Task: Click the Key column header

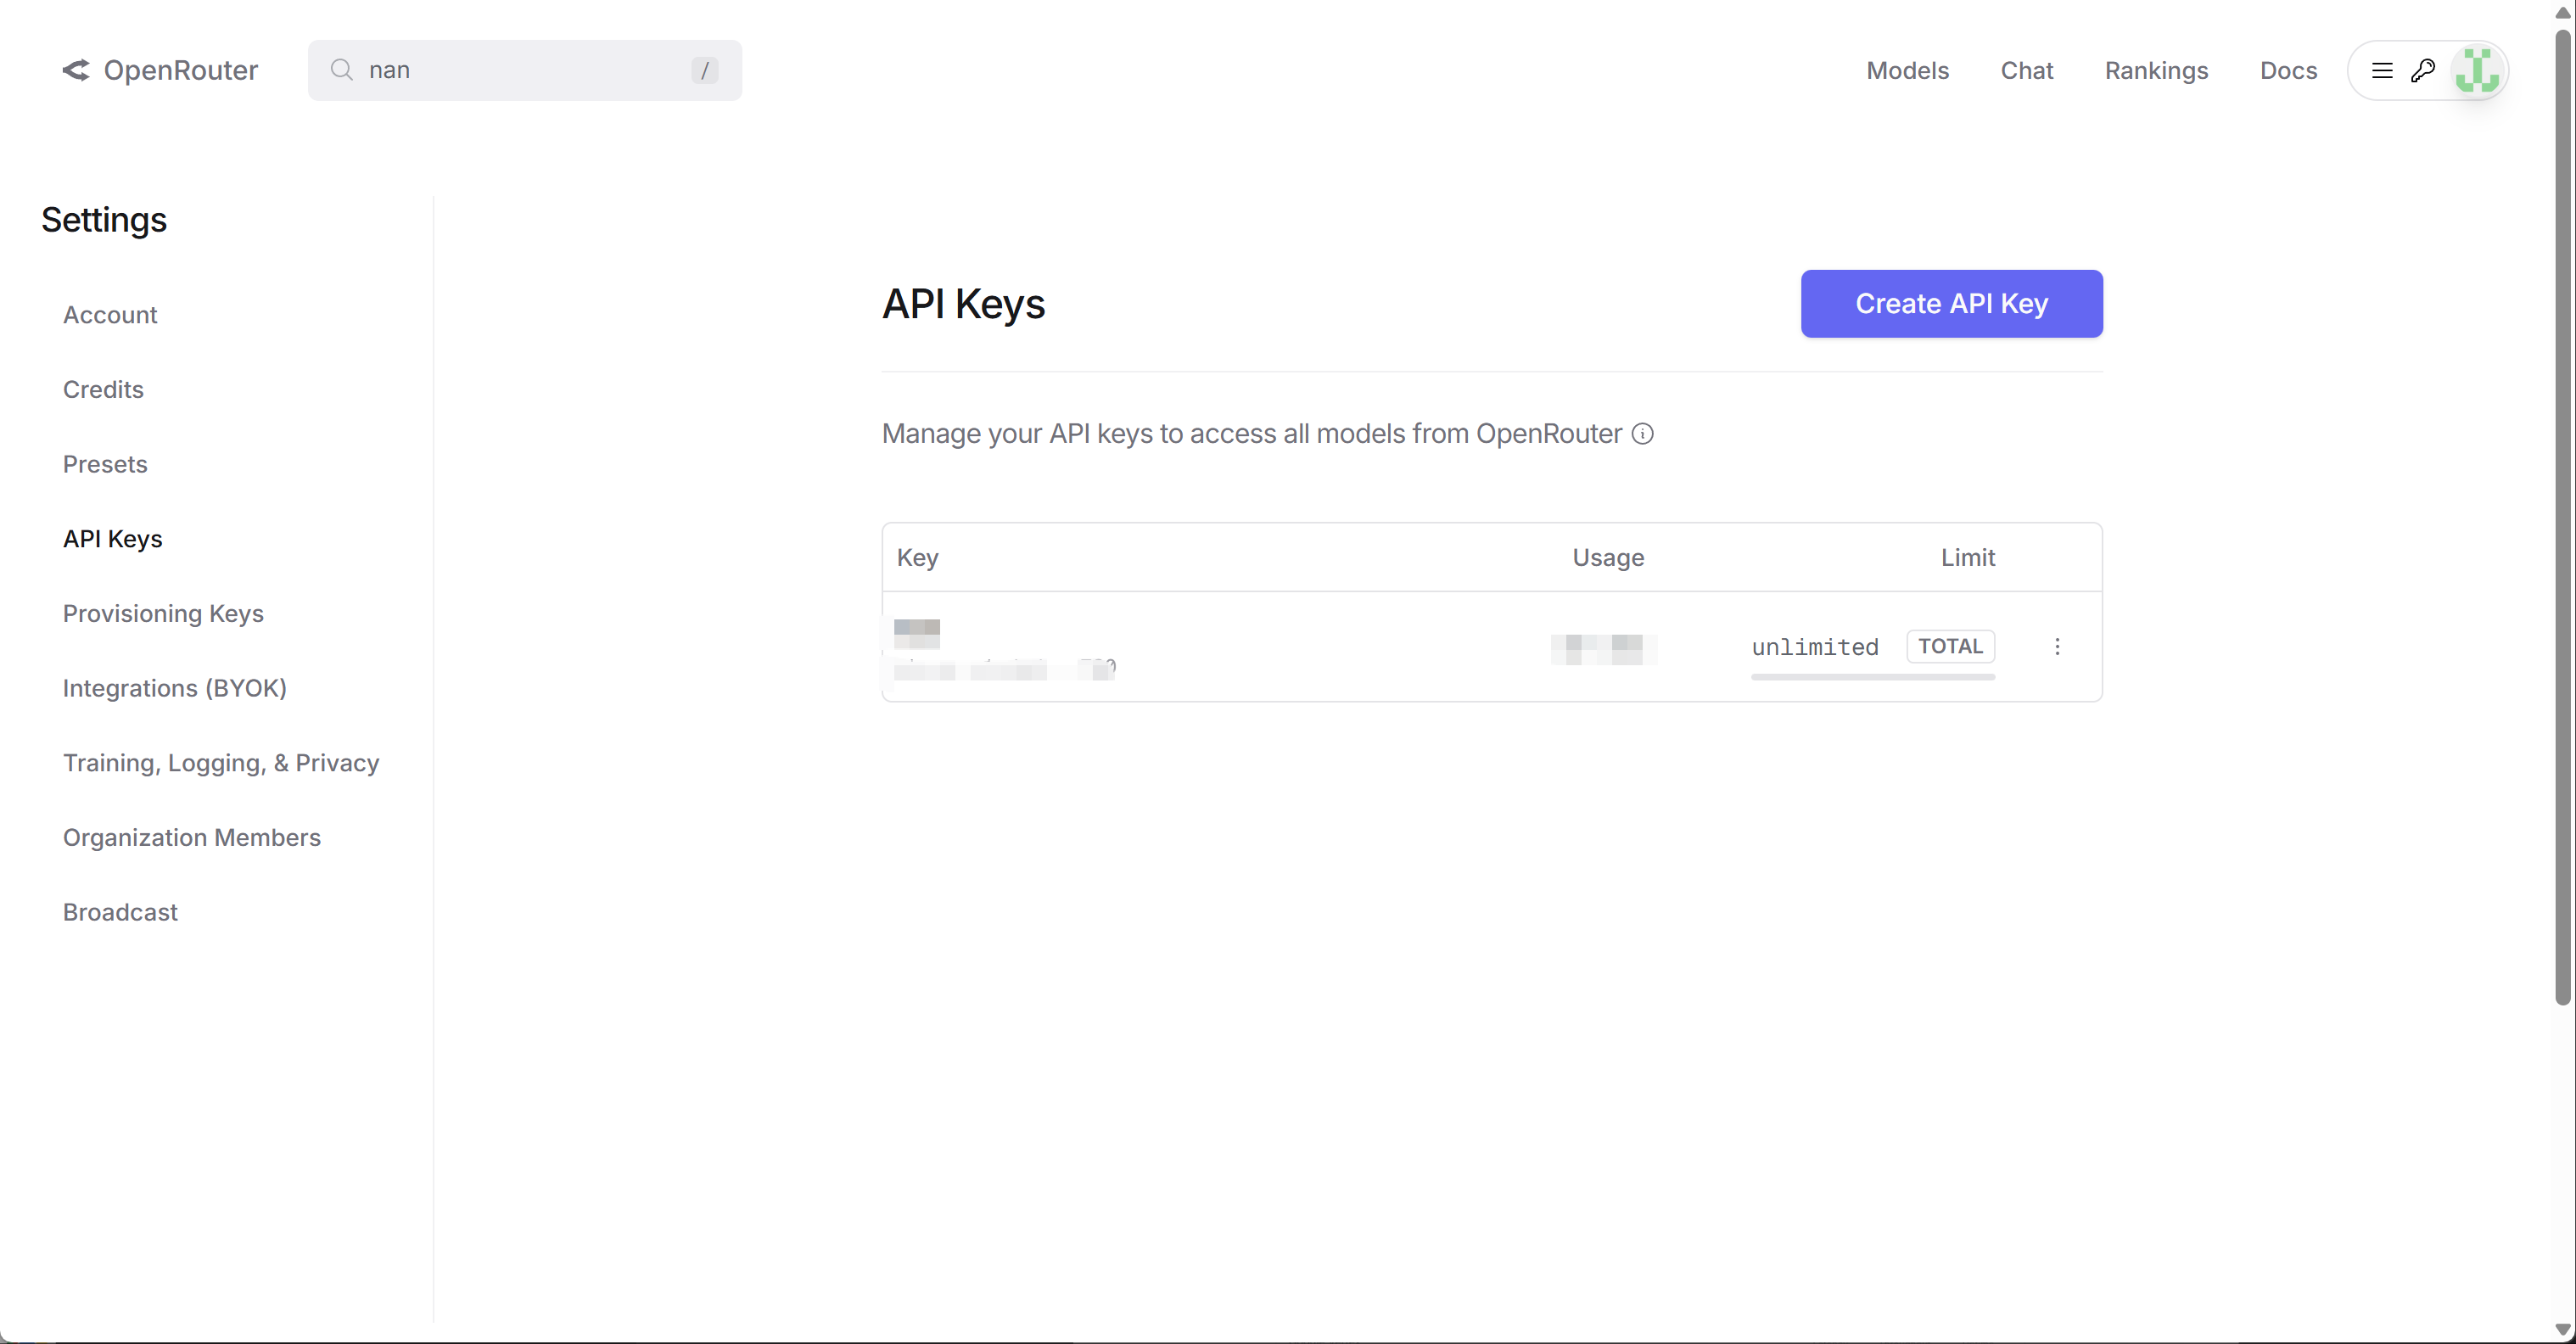Action: [918, 558]
